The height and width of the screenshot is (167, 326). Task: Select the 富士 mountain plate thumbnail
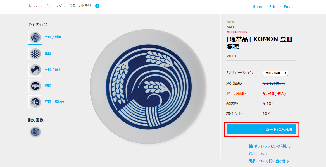point(35,70)
